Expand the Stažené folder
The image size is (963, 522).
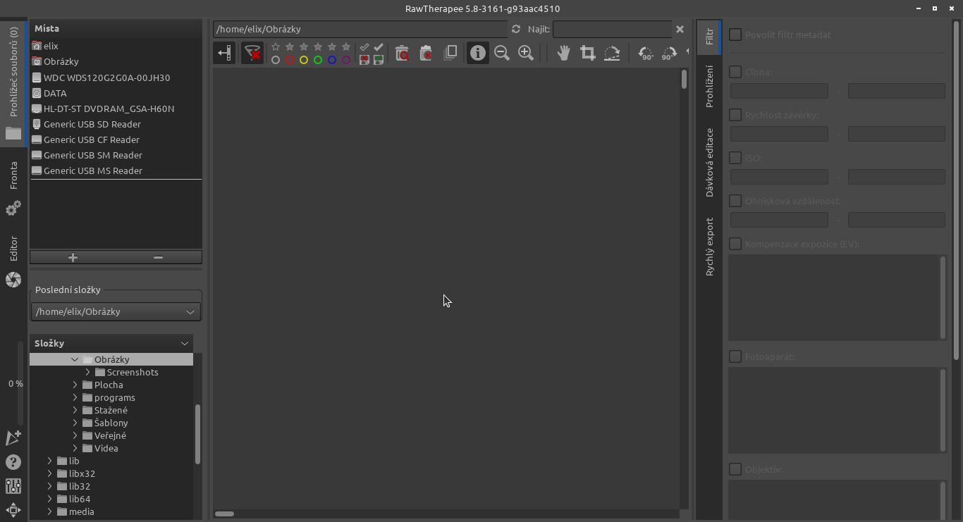coord(75,410)
